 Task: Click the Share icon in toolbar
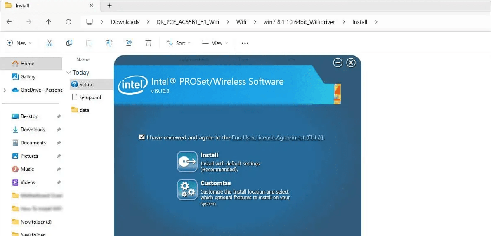[x=129, y=43]
